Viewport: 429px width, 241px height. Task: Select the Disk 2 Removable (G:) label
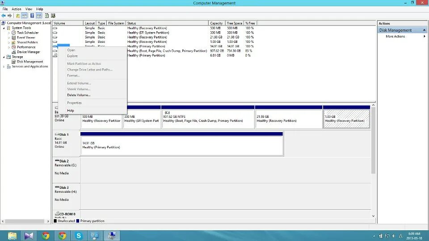66,170
